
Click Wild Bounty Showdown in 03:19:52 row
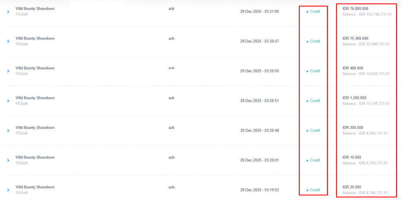click(x=35, y=187)
